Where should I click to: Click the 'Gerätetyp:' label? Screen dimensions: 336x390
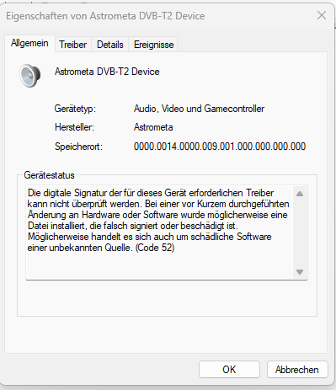coord(75,109)
